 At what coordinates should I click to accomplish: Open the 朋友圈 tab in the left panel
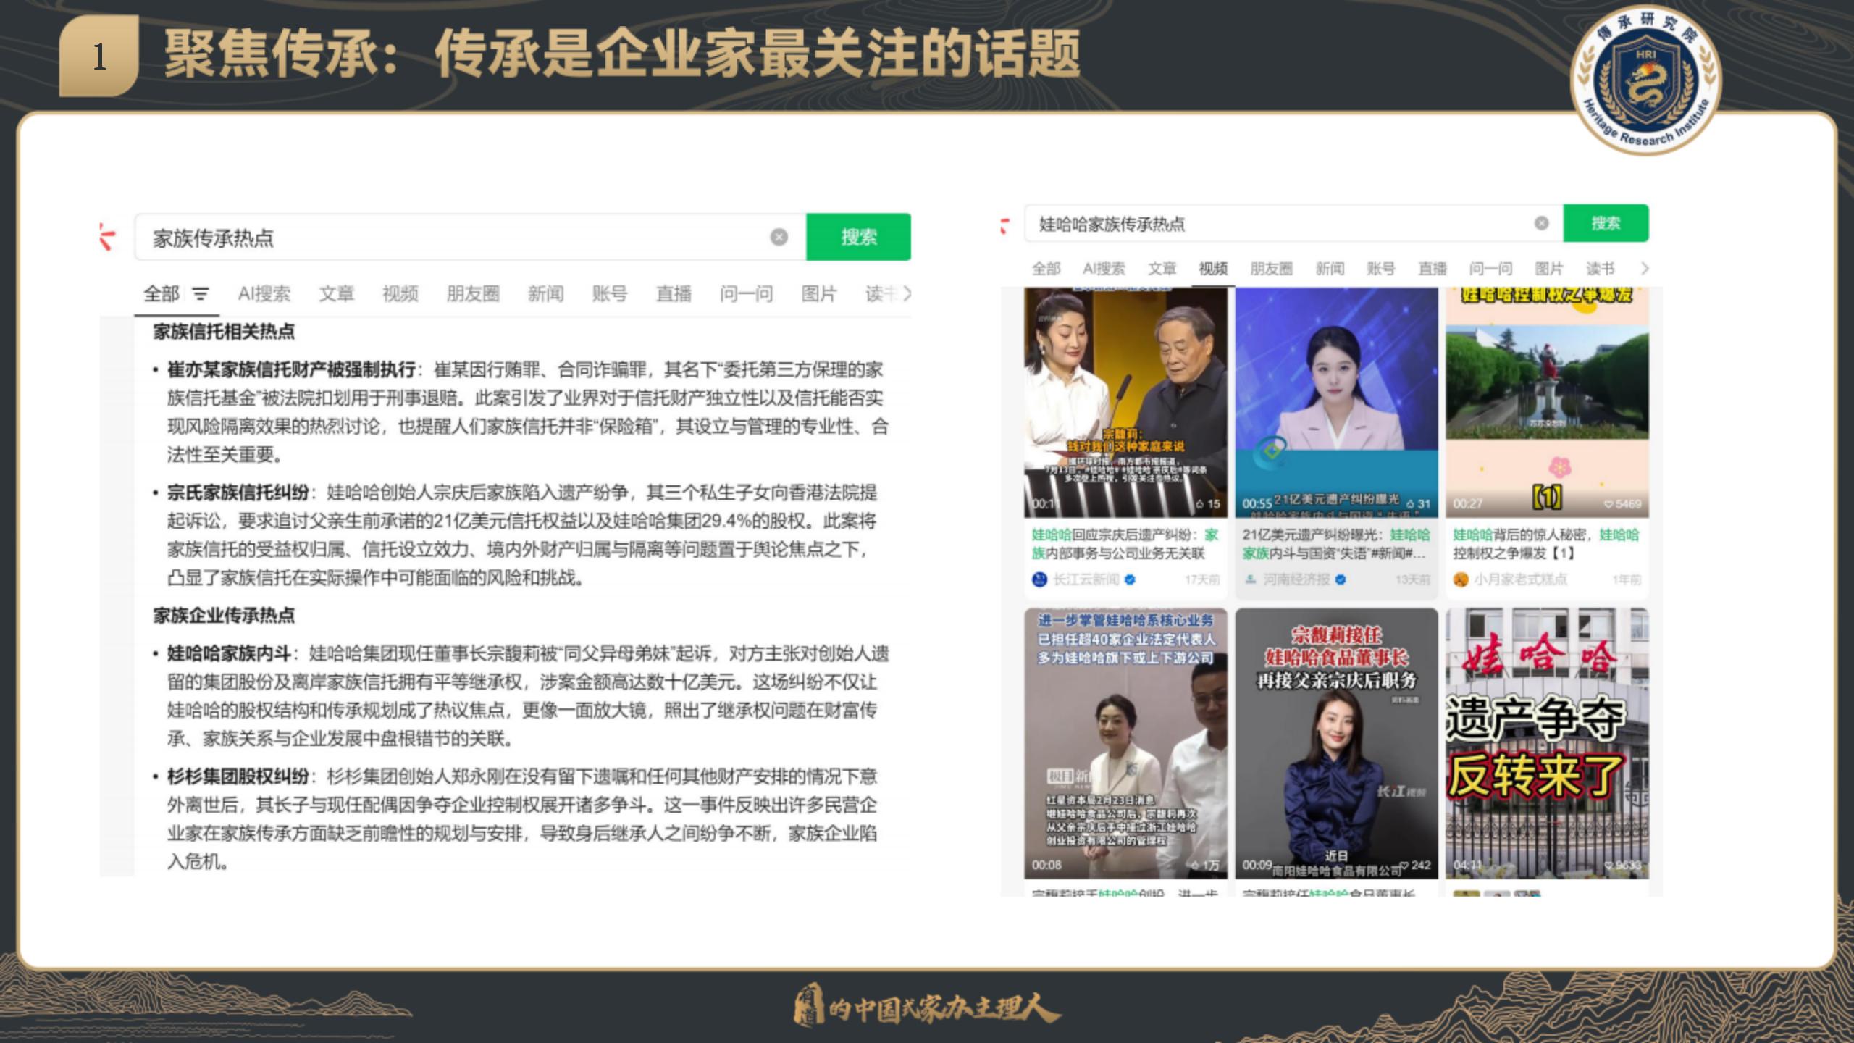pos(473,293)
